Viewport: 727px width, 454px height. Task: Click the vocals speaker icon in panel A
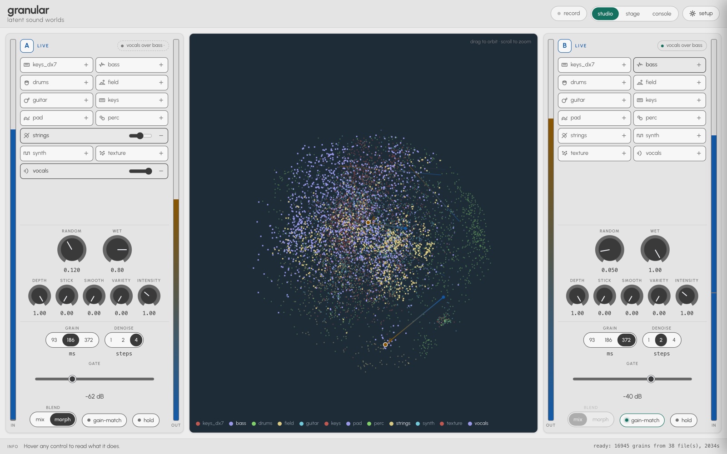click(x=27, y=171)
